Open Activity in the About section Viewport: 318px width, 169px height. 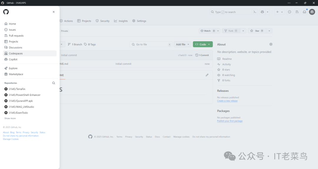pos(224,64)
